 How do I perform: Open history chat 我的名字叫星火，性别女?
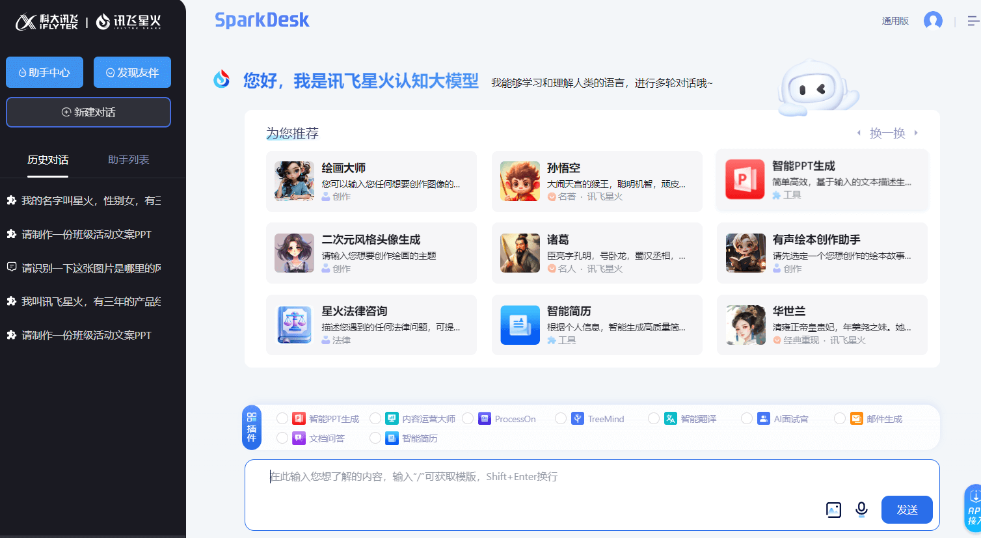point(91,200)
